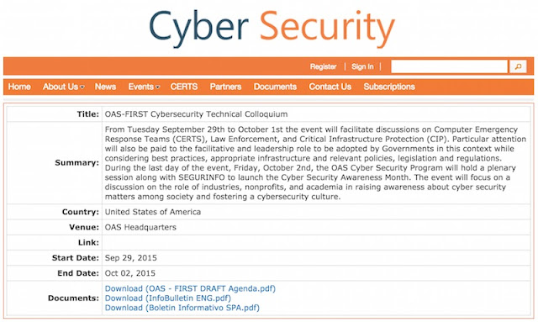
Task: Open the Subscriptions menu item
Action: pos(389,87)
